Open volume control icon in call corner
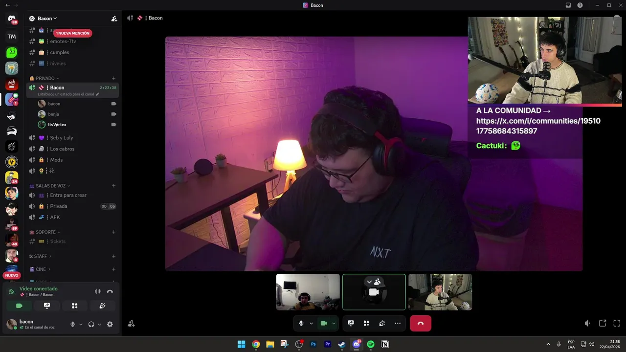626x352 pixels. [x=587, y=323]
